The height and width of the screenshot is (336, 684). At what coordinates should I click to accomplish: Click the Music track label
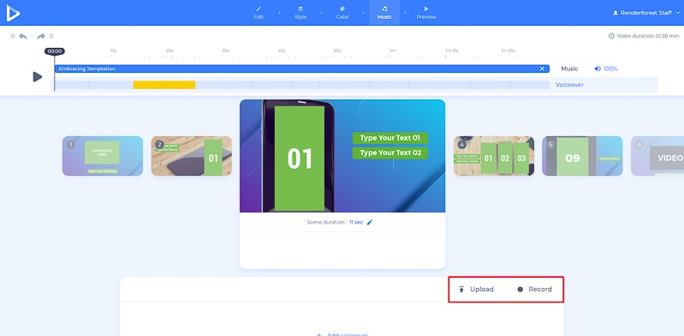click(x=569, y=69)
